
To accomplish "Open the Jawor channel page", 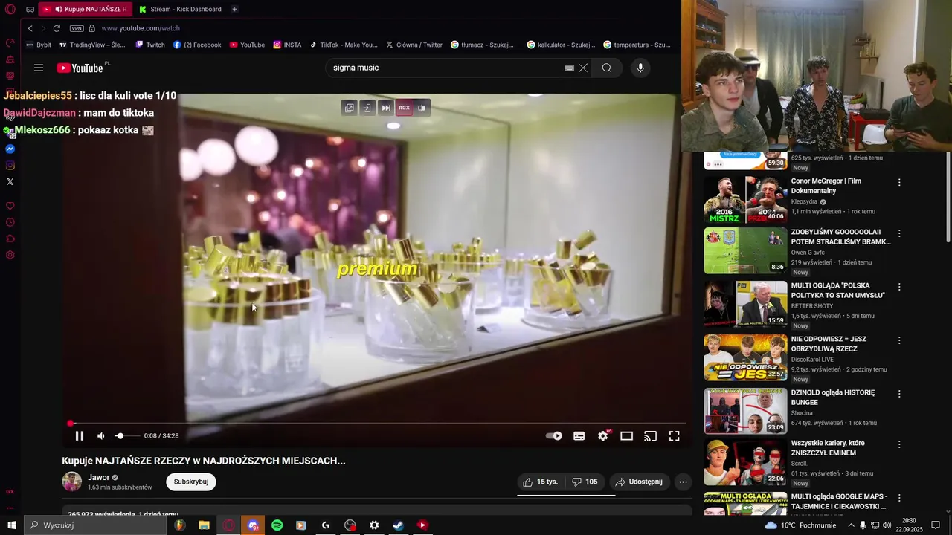I will pos(98,477).
